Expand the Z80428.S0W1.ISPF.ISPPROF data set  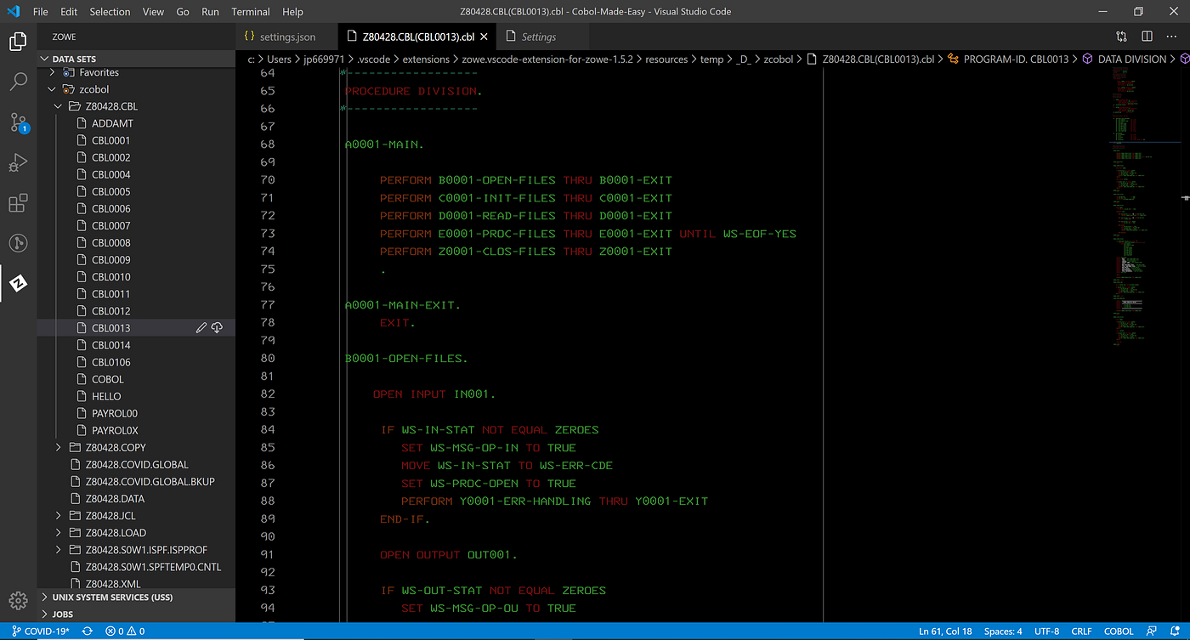(x=58, y=550)
